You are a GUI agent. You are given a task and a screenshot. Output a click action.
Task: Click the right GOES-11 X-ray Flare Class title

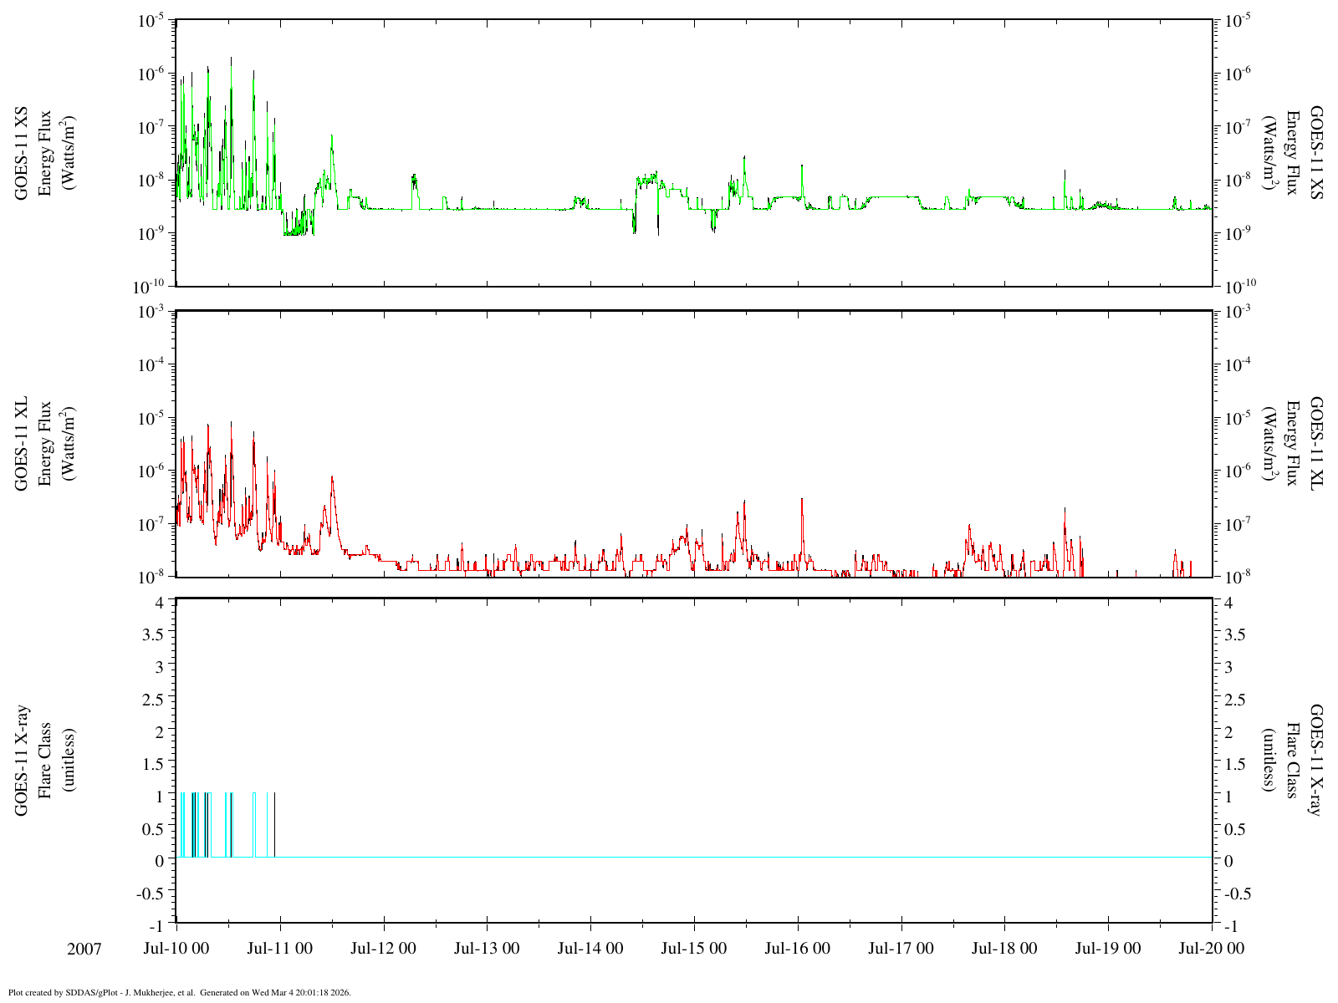pos(1293,761)
